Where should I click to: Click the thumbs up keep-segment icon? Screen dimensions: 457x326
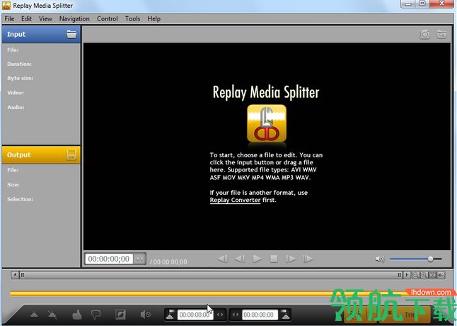point(77,315)
